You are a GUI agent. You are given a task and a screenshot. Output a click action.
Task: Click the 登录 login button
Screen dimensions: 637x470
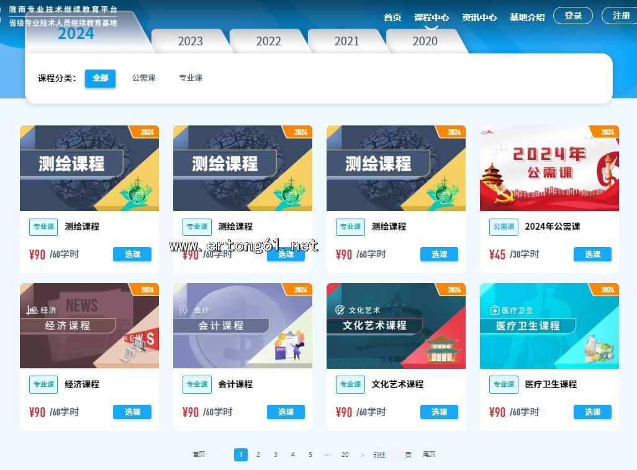(x=572, y=16)
